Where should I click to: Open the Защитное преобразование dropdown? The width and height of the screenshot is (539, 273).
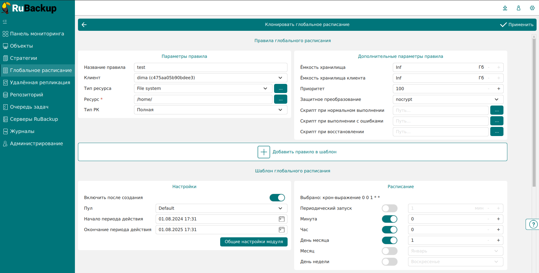[x=448, y=99]
